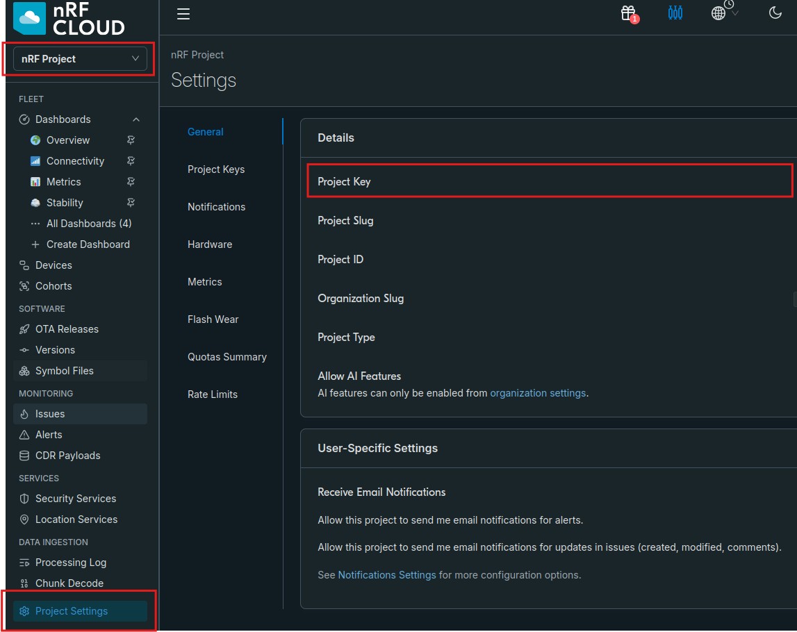Collapse the Dashboards section chevron

pyautogui.click(x=135, y=119)
